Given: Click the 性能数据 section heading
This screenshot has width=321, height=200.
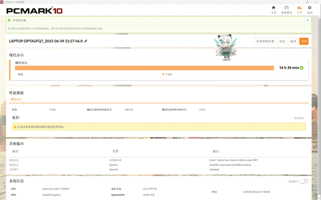Looking at the screenshot, I should click(x=17, y=93).
